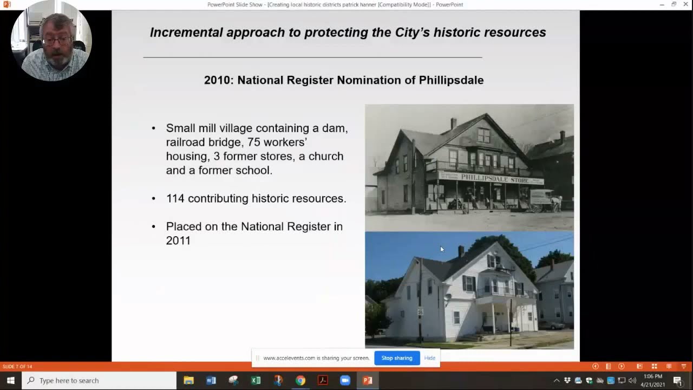Viewport: 693px width, 390px height.
Task: Open the clock showing 1:06 PM
Action: pos(653,380)
